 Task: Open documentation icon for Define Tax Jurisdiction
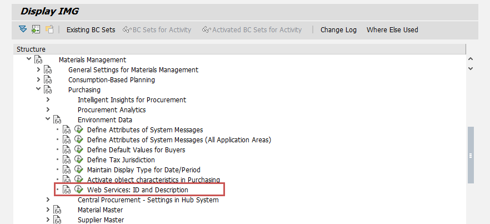point(67,160)
